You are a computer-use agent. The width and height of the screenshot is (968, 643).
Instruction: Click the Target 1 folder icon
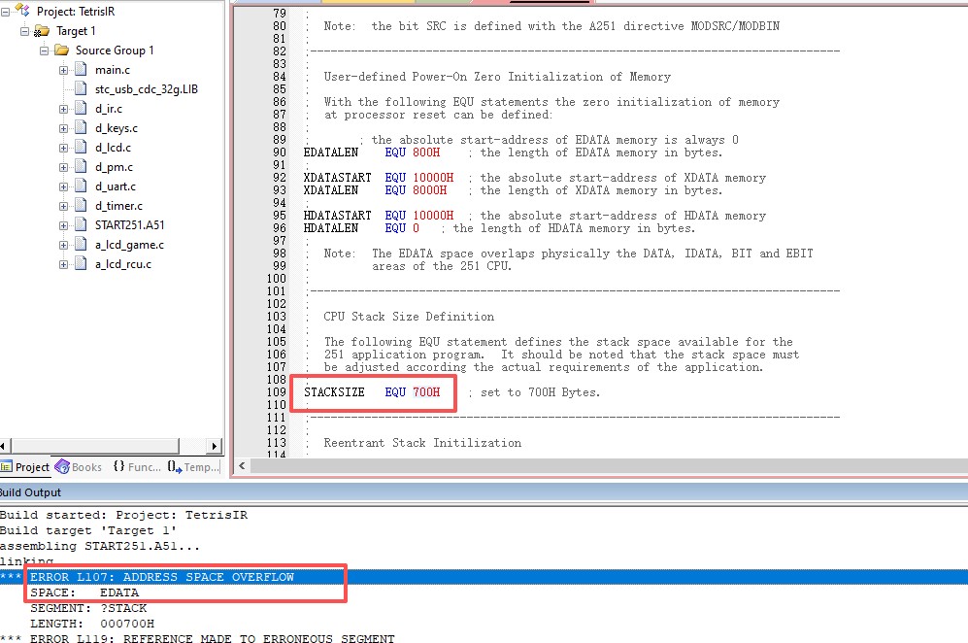pos(42,31)
